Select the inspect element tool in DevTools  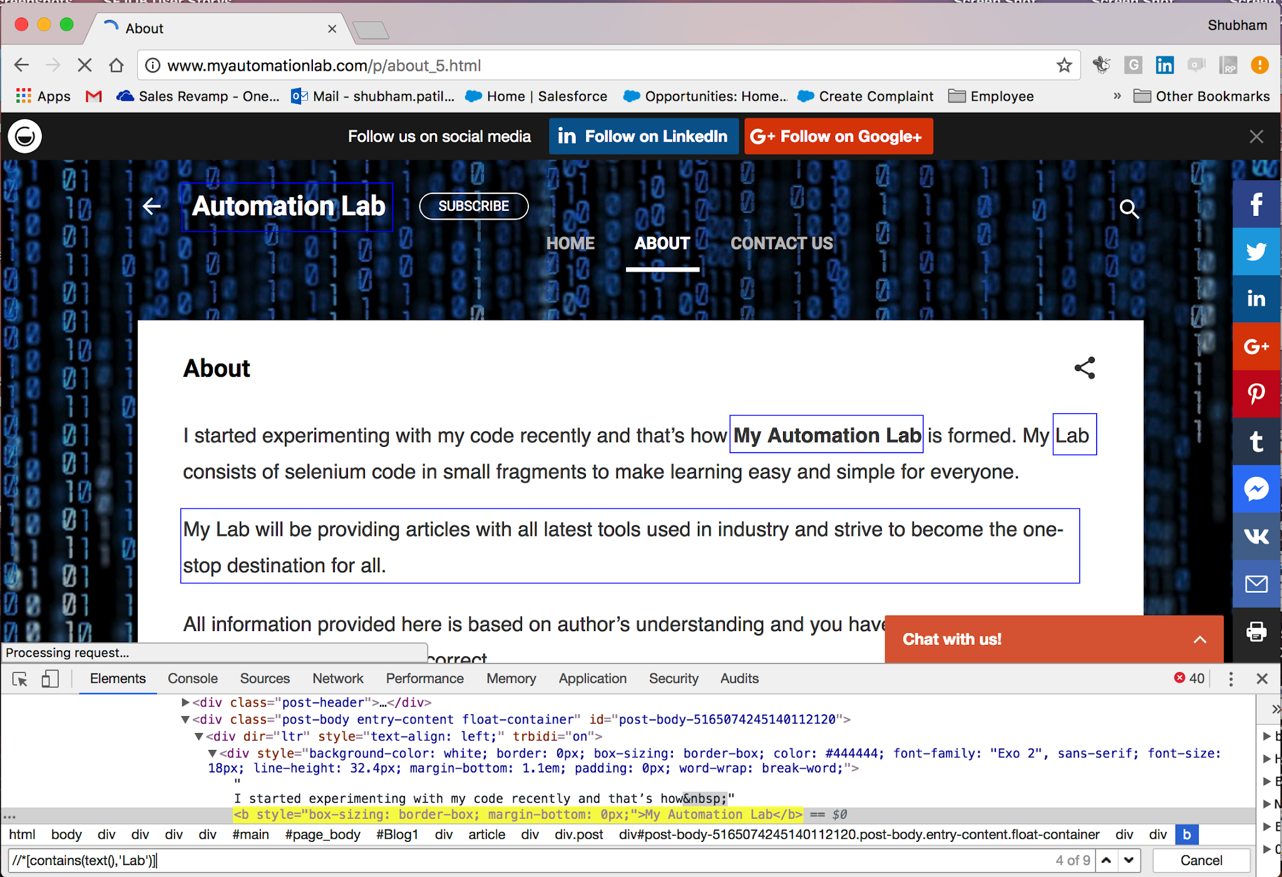(x=19, y=678)
